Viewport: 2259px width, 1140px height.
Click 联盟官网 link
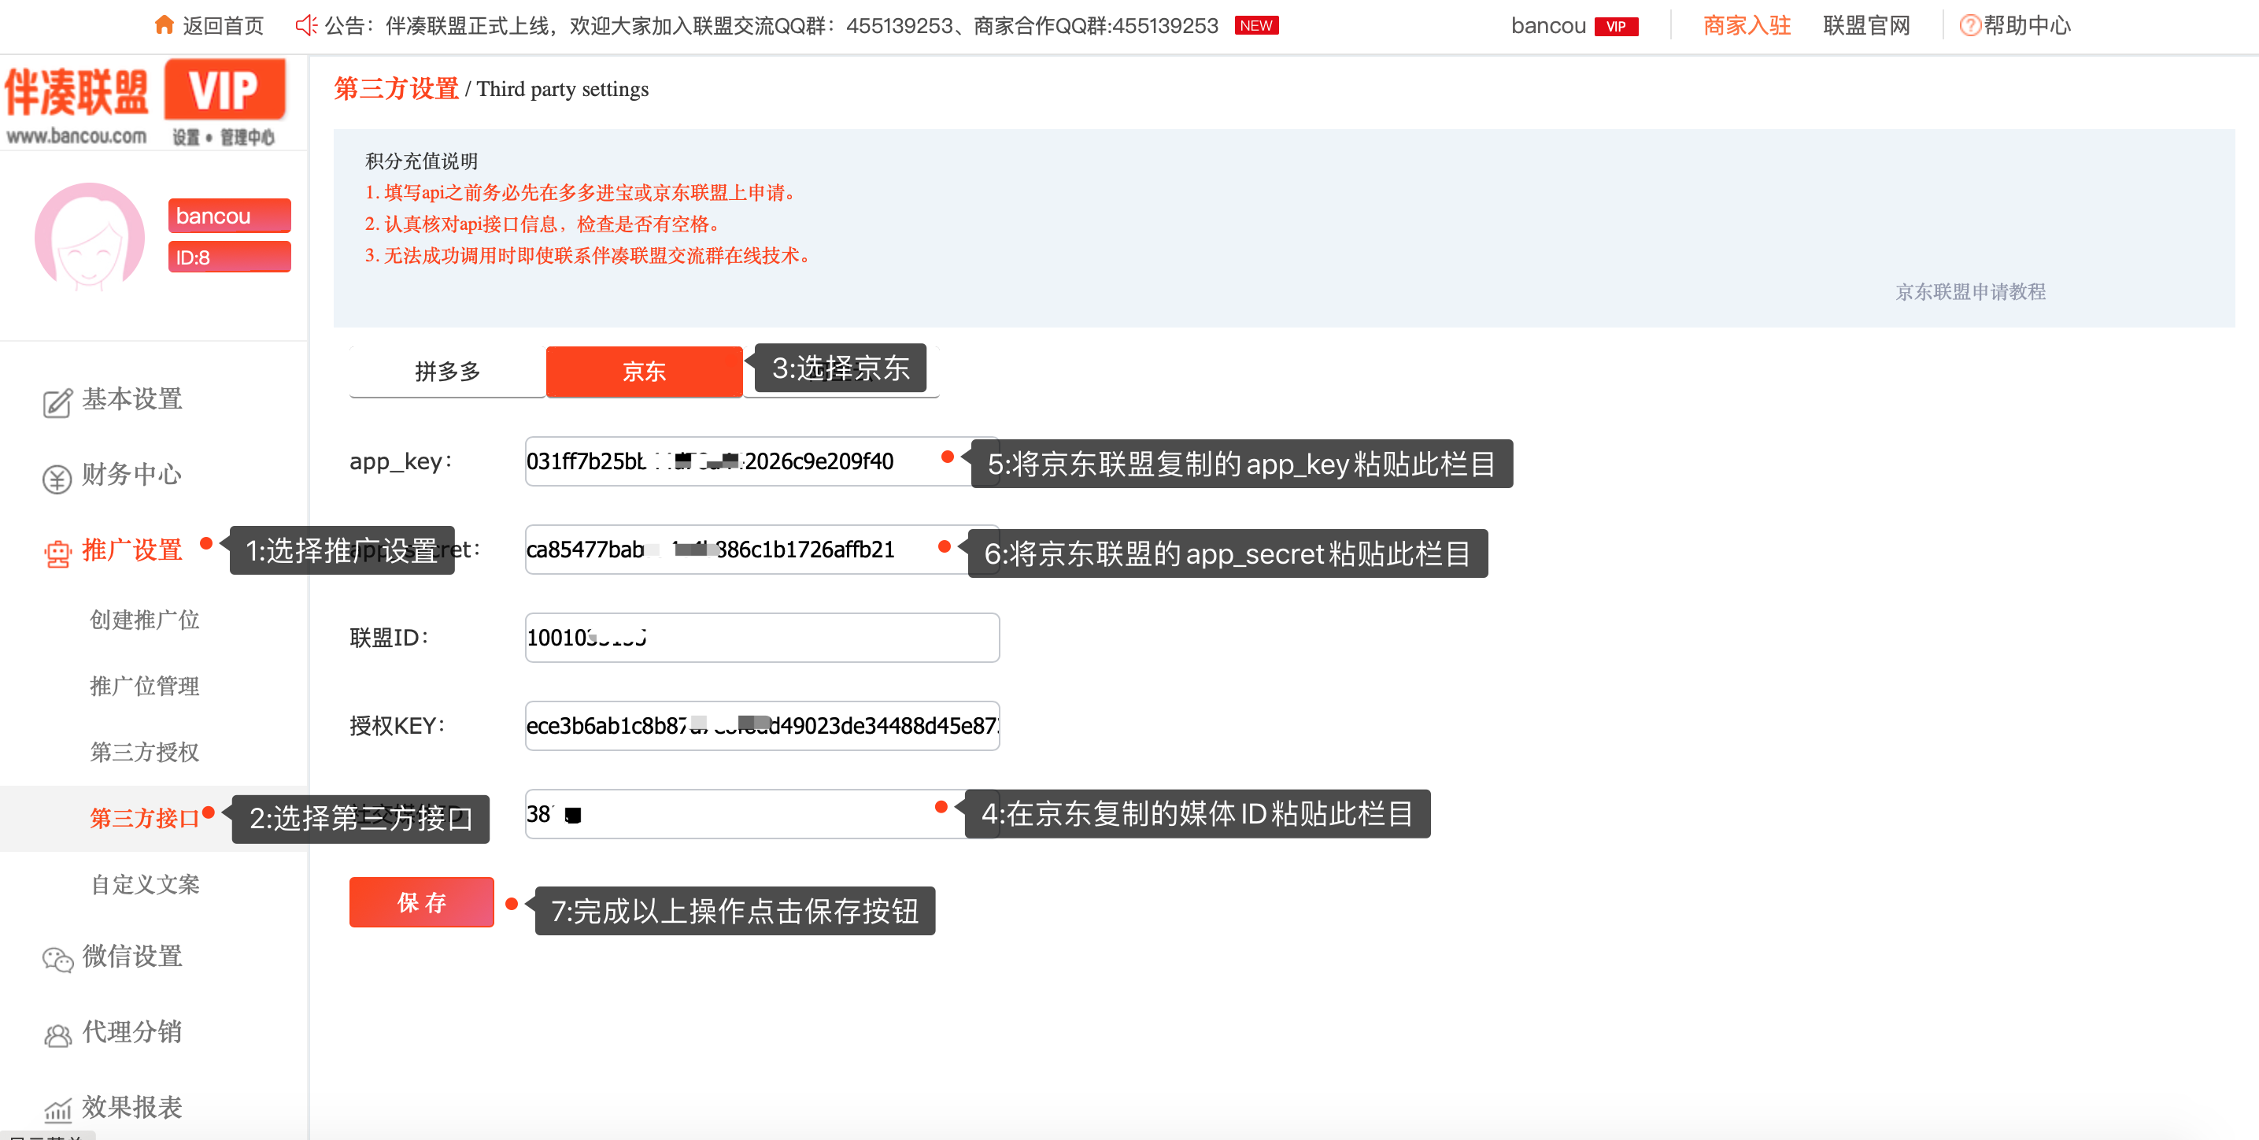(1866, 25)
